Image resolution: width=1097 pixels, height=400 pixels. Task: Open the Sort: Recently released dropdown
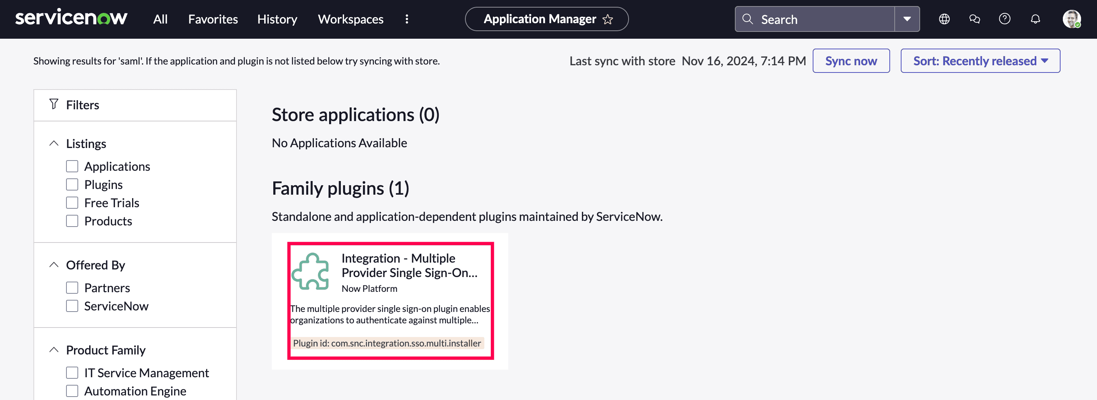tap(980, 61)
